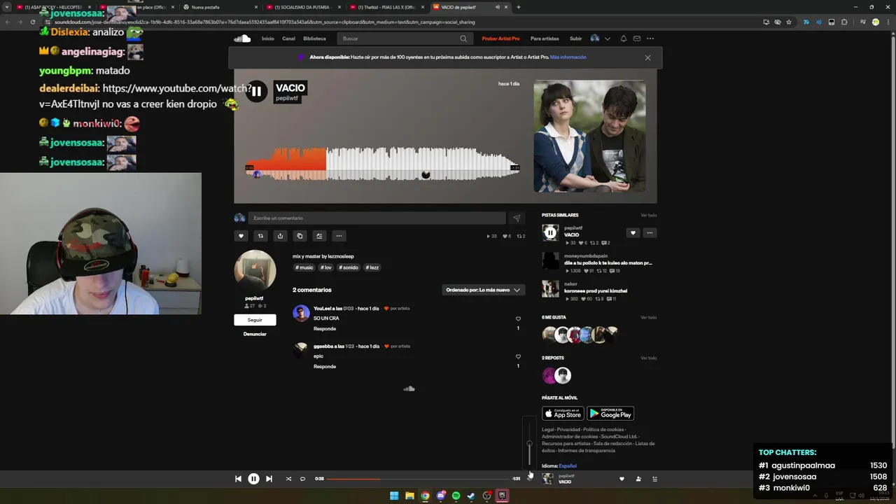Add track to next up queue
The image size is (896, 504).
(x=319, y=236)
